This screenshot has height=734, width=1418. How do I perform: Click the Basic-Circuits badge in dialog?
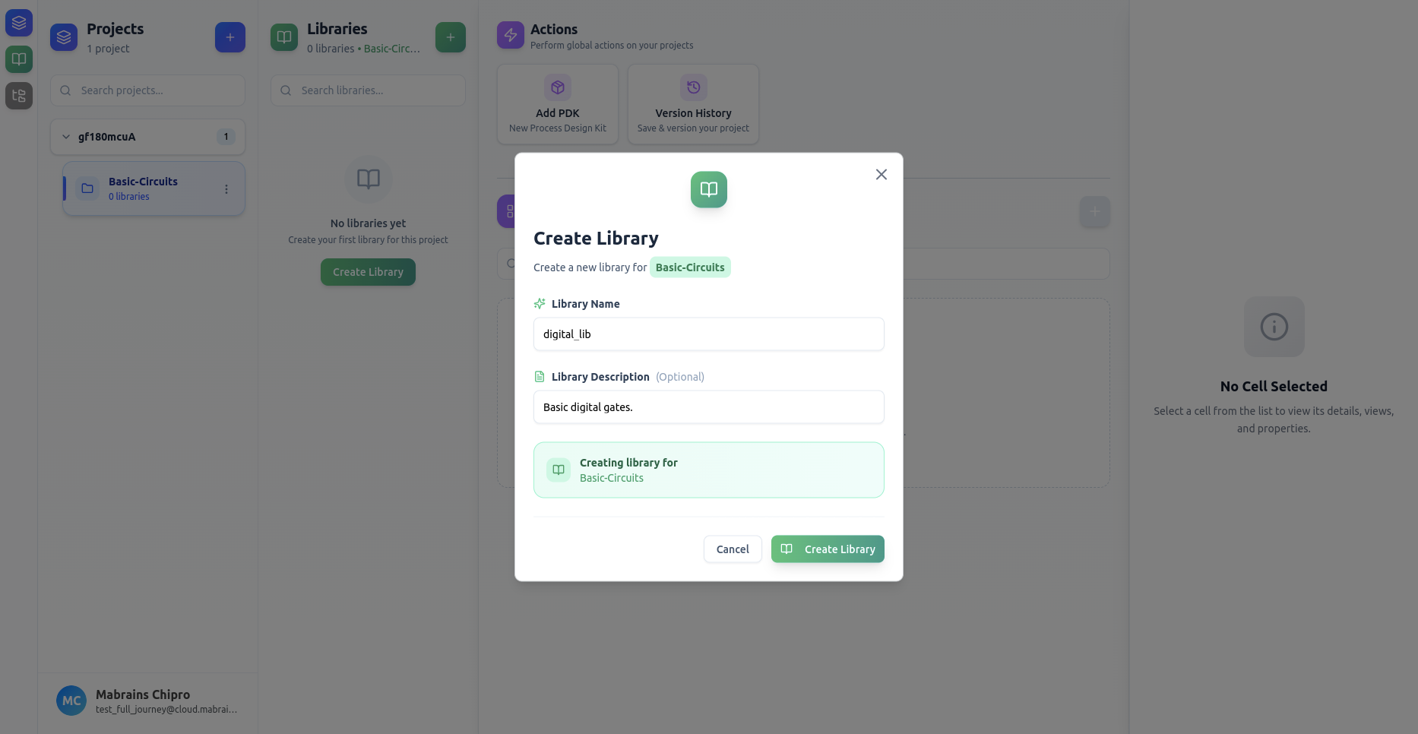click(x=690, y=267)
